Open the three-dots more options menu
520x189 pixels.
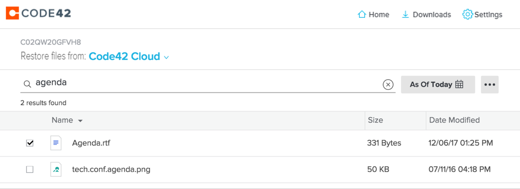(x=490, y=85)
